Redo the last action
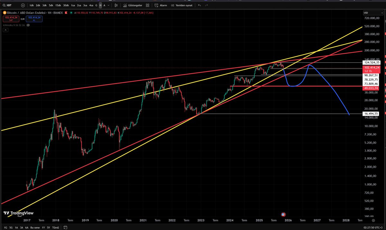 tap(207, 5)
